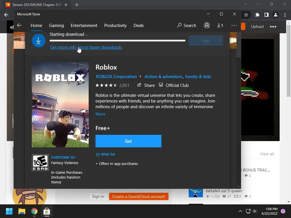Switch to Chrome in the taskbar
The height and width of the screenshot is (218, 291).
pyautogui.click(x=34, y=211)
